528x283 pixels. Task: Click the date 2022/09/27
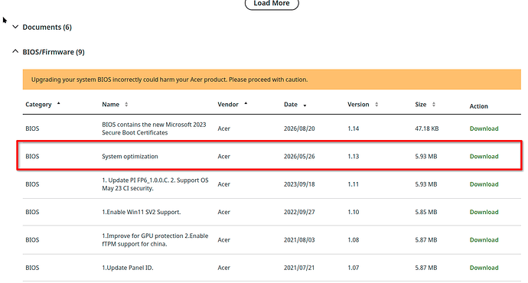pos(299,212)
